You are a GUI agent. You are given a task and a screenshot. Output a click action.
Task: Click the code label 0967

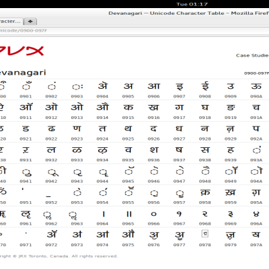pyautogui.click(x=180, y=224)
